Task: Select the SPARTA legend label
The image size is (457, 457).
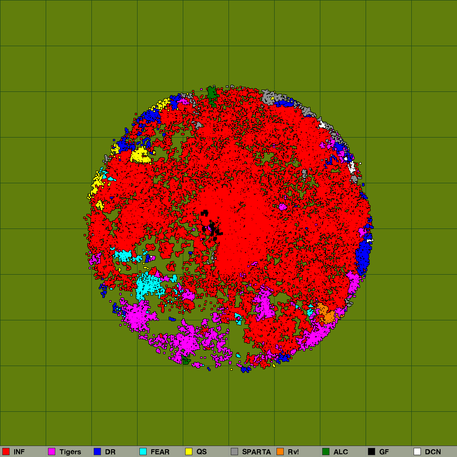Action: point(256,452)
